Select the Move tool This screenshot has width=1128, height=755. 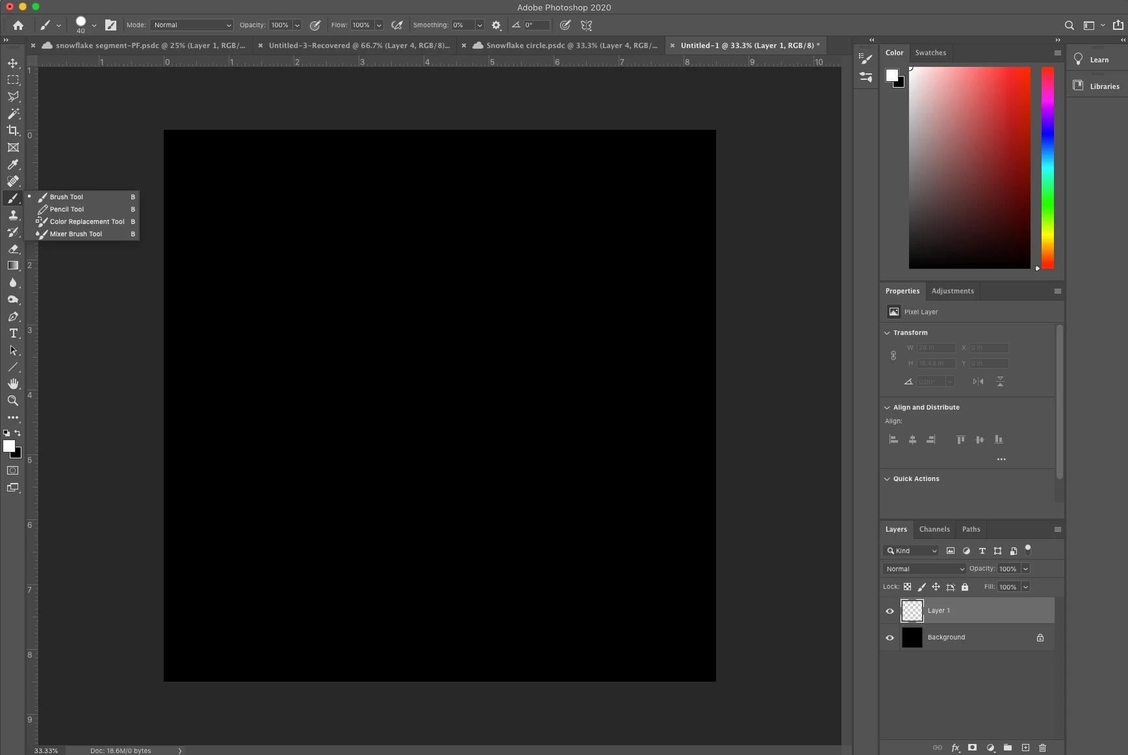click(12, 63)
